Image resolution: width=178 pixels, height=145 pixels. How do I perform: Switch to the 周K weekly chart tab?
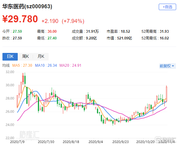point(25,56)
